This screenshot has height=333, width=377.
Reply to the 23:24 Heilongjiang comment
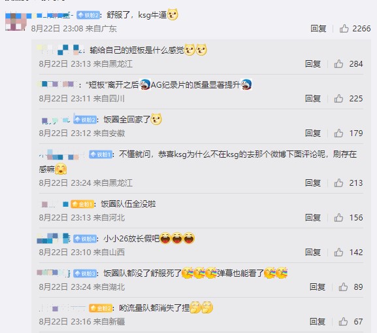point(313,183)
